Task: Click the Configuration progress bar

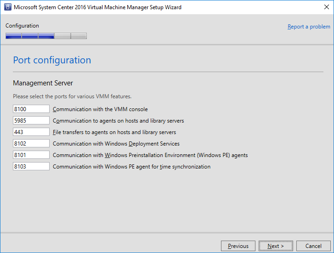Action: (x=46, y=36)
